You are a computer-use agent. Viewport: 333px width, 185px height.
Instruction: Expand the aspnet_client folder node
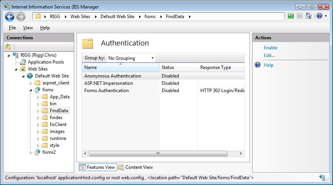[x=31, y=83]
